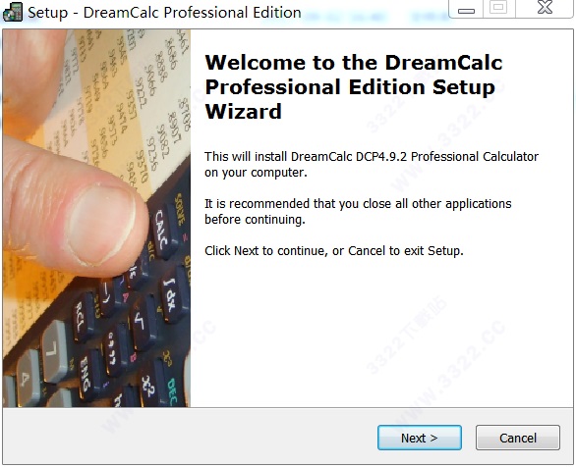The height and width of the screenshot is (467, 576).
Task: Minimize the setup wizard window
Action: point(466,9)
